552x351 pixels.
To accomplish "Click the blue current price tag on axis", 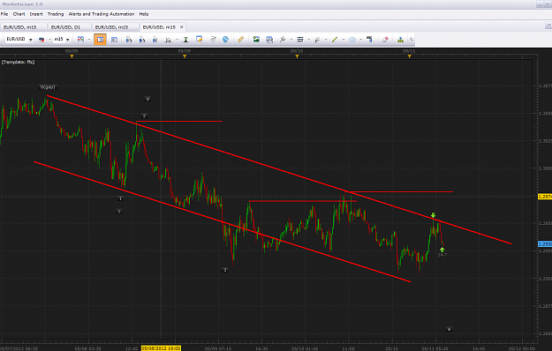I will [545, 244].
